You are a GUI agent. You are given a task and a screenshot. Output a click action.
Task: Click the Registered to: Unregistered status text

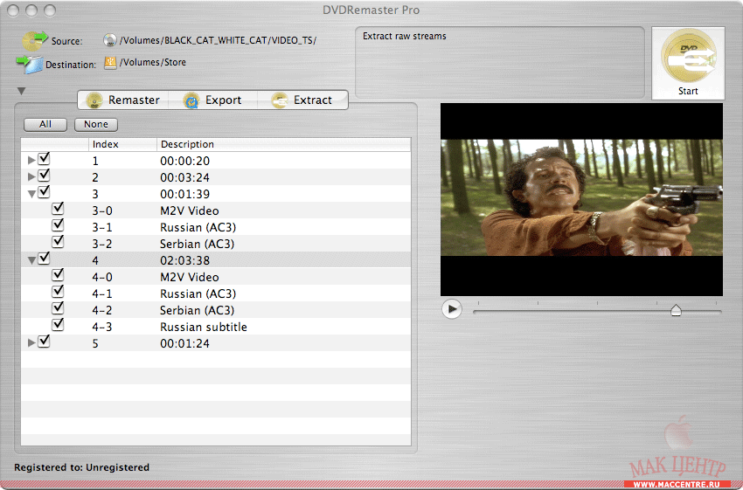point(81,467)
